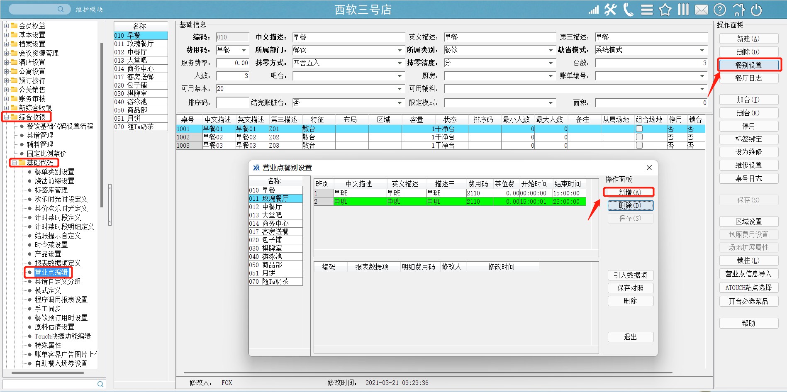
Task: Toggle 组合场地 checkbox for table 1003
Action: pyautogui.click(x=639, y=146)
